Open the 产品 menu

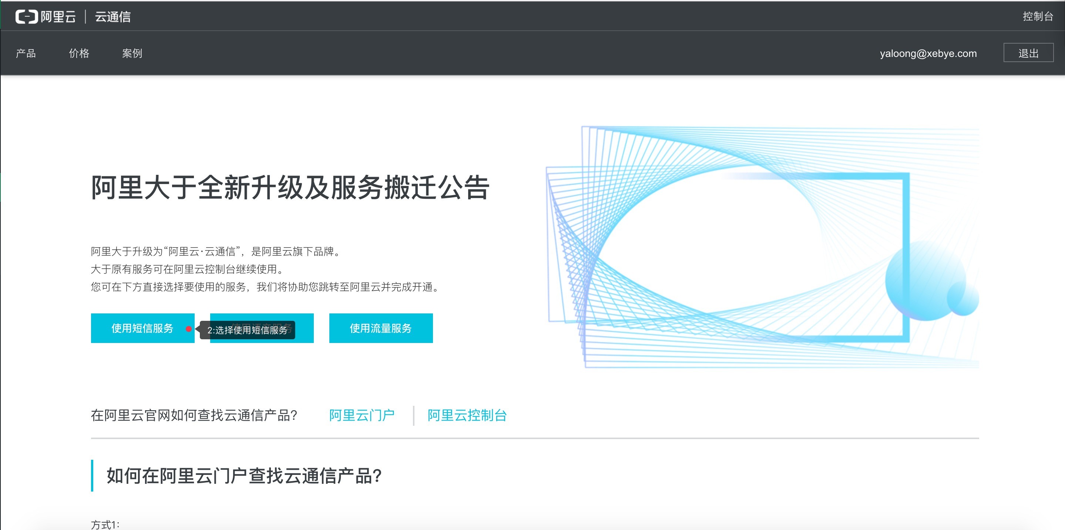coord(26,53)
